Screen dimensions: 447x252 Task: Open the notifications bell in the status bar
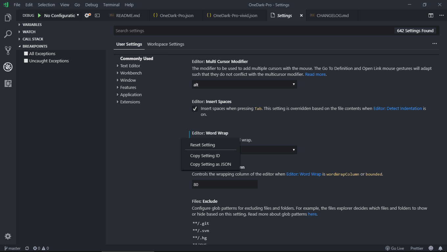click(x=440, y=248)
